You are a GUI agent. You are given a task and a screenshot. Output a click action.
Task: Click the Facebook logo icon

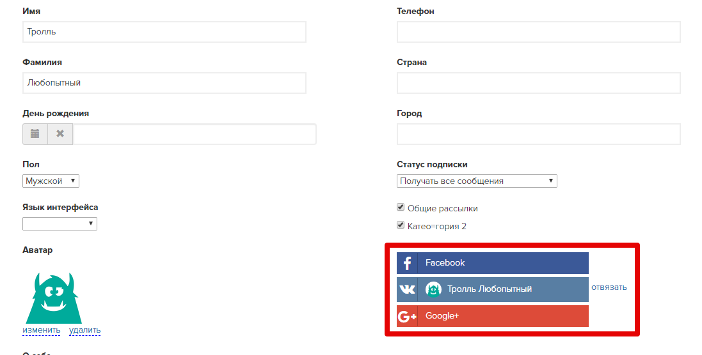point(407,263)
